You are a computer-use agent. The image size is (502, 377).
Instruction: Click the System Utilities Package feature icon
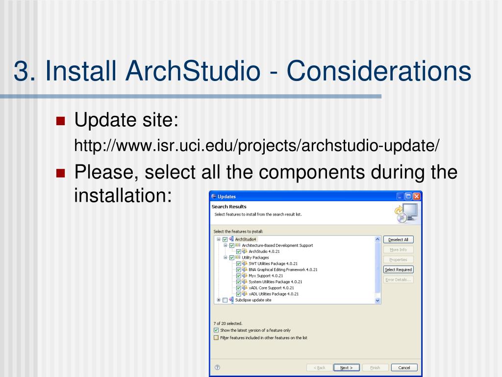coord(245,282)
